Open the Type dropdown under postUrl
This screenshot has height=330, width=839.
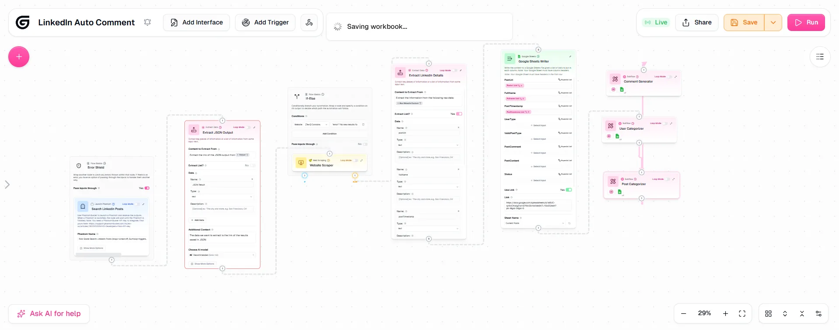point(428,145)
